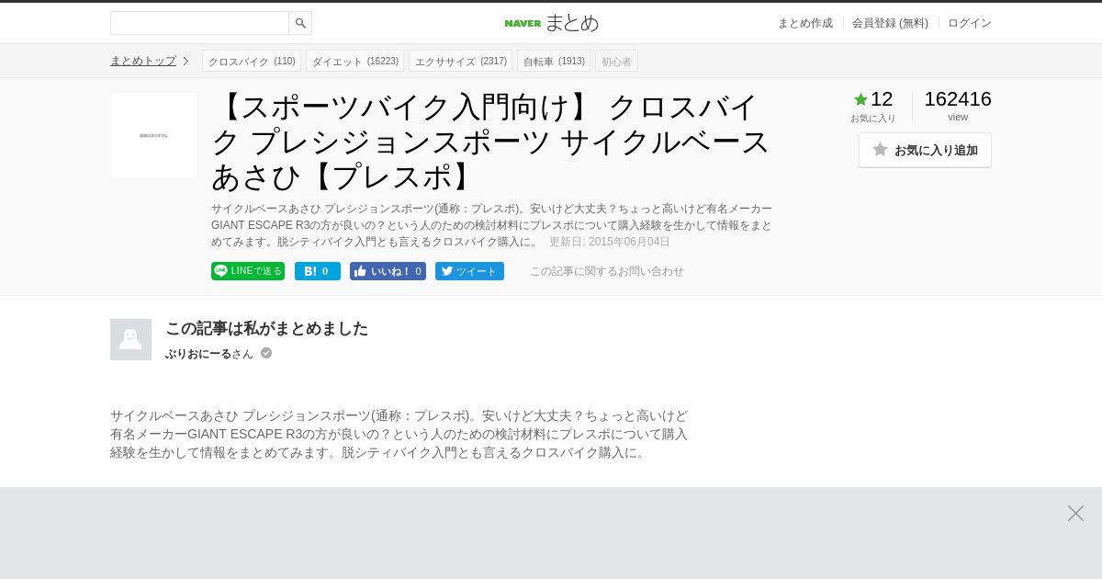1102x579 pixels.
Task: Click the 162416 view count
Action: click(958, 99)
